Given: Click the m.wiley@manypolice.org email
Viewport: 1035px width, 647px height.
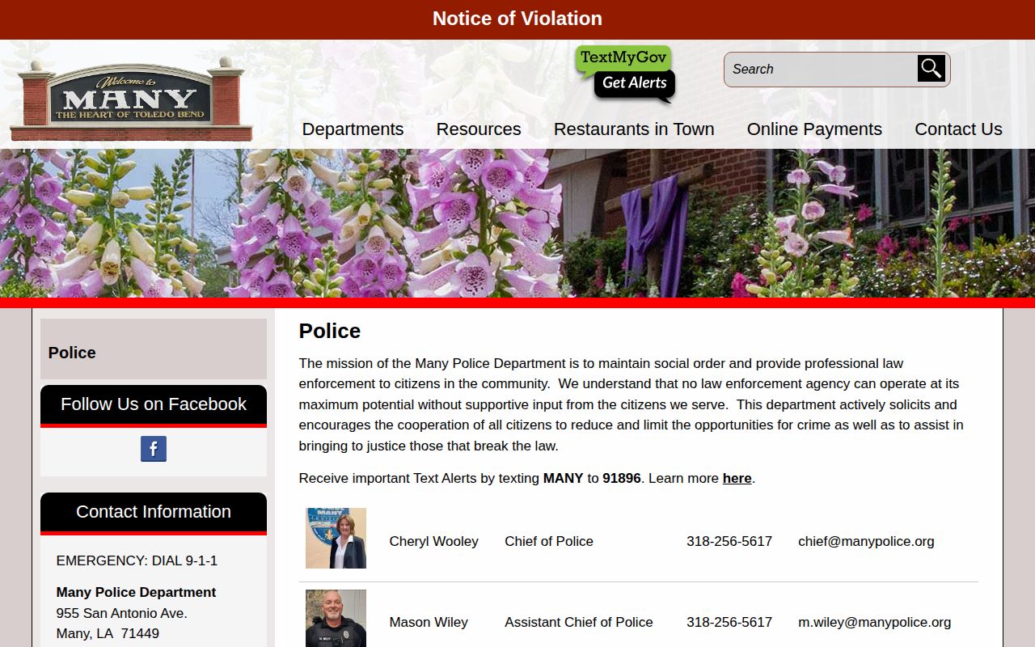Looking at the screenshot, I should pos(874,622).
